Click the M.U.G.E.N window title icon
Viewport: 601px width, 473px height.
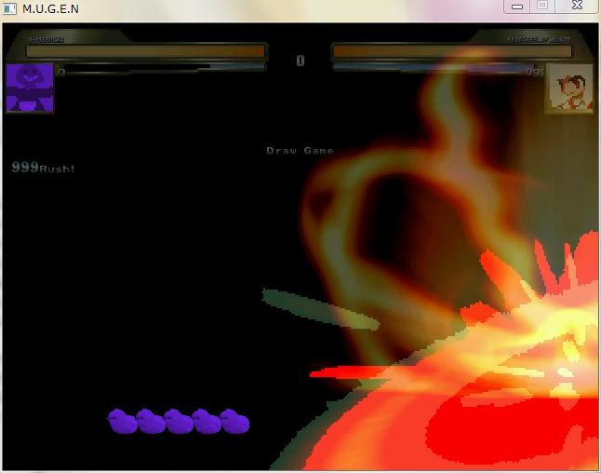coord(9,8)
